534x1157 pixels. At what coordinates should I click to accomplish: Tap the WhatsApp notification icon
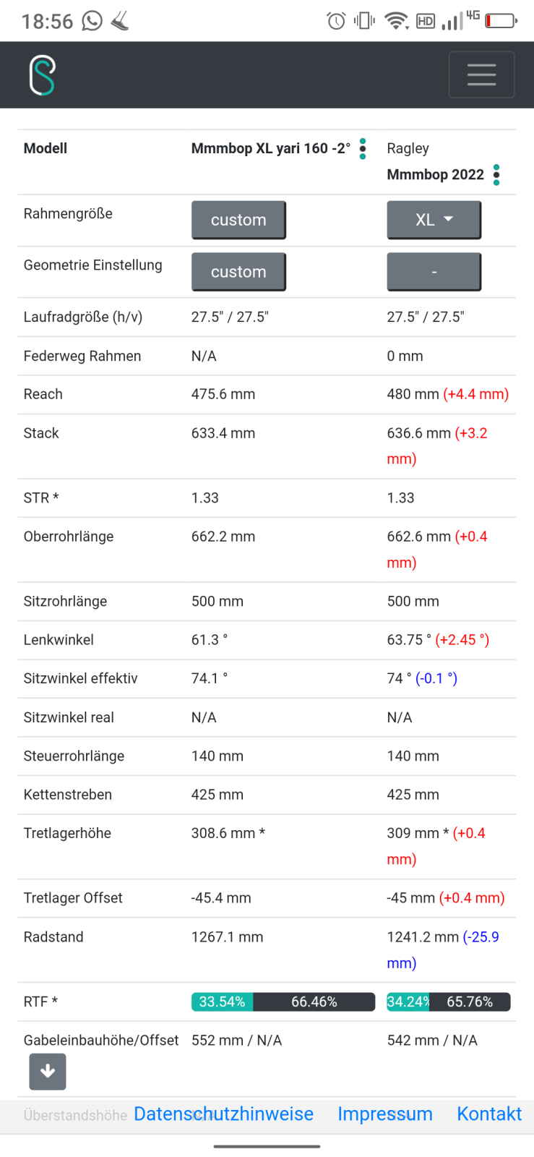[x=92, y=21]
